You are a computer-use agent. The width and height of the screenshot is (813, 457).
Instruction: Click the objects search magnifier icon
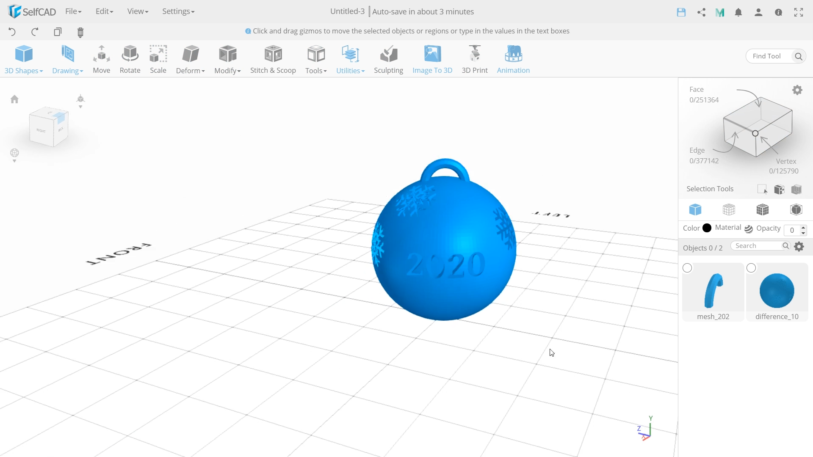point(785,246)
